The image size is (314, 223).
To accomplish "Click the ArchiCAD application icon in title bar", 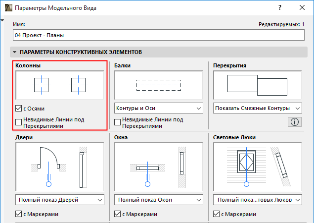I will point(8,8).
